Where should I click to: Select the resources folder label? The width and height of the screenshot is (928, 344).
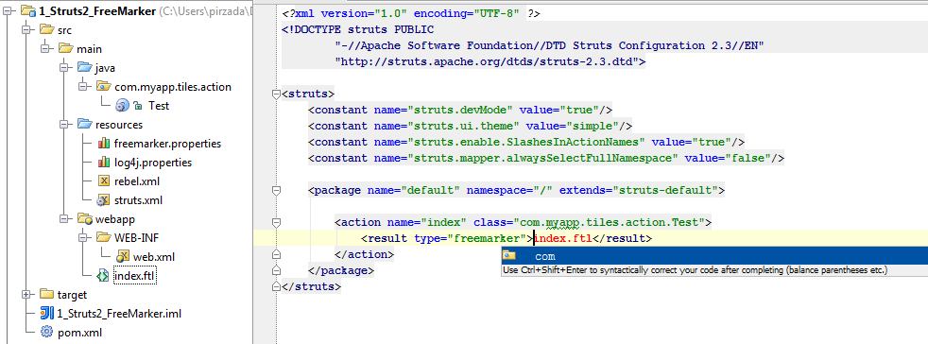coord(119,125)
